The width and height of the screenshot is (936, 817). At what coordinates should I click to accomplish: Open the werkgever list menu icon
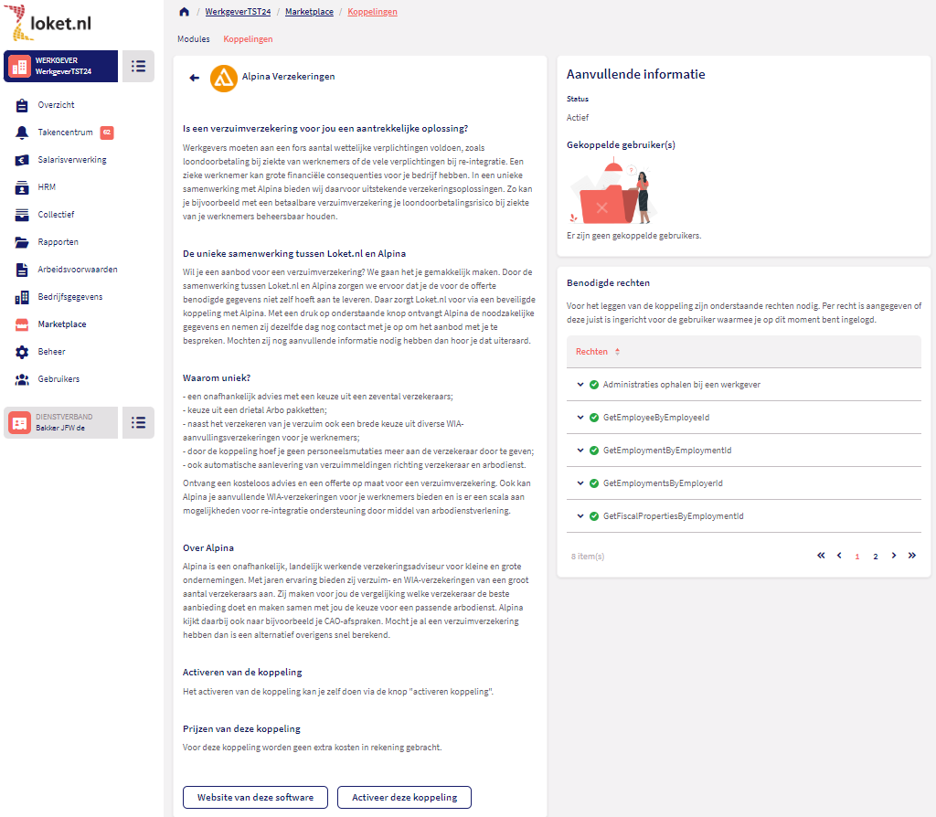(x=138, y=66)
